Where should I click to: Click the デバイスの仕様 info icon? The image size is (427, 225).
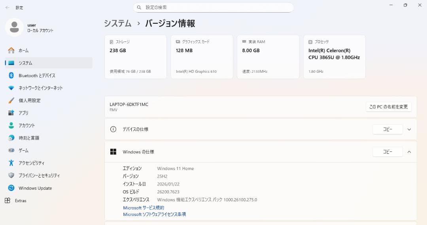tap(113, 129)
